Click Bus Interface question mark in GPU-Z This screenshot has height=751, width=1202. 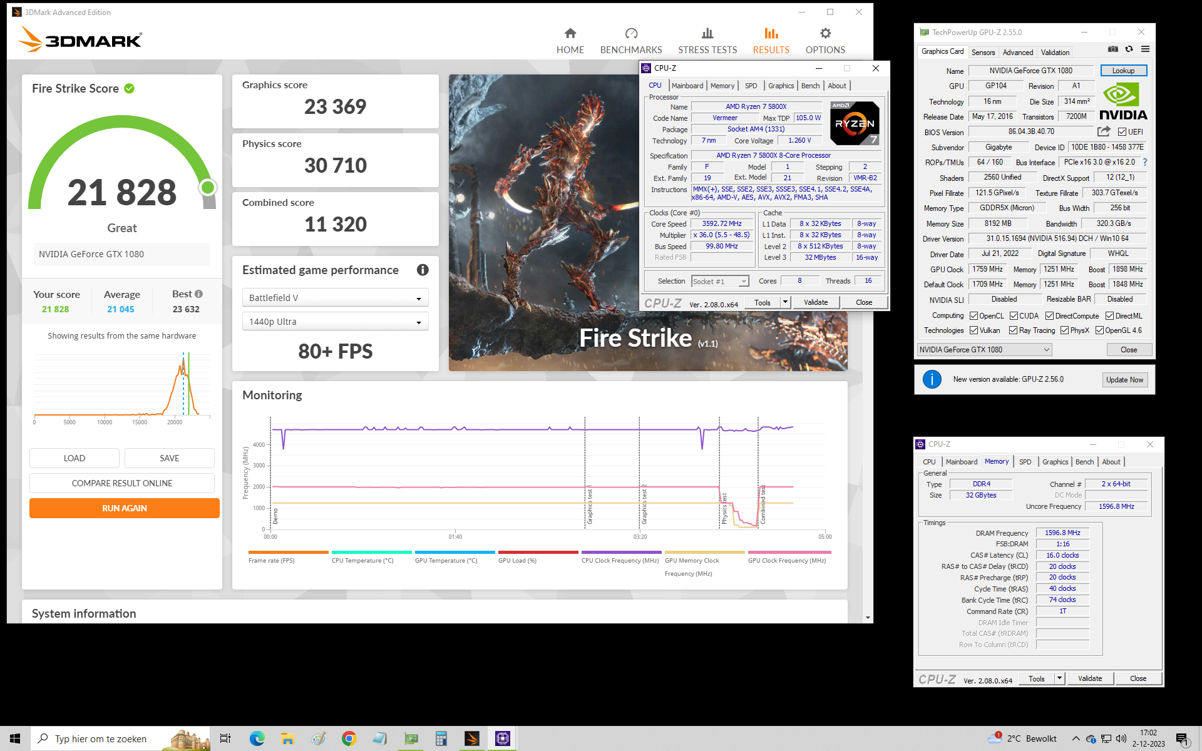1145,162
